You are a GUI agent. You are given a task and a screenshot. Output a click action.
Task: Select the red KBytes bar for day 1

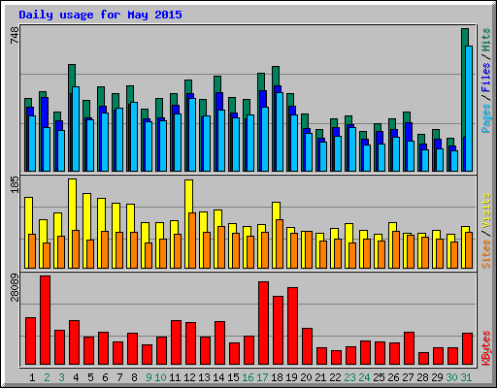pos(30,341)
